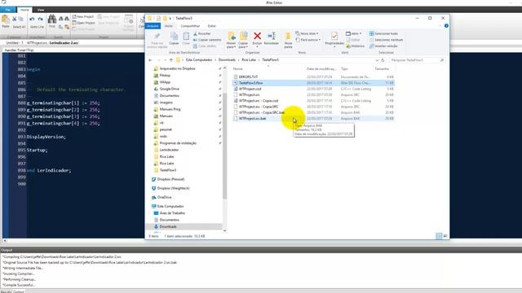Click the Undo arrow in iRite Editor
522x293 pixels.
32,20
